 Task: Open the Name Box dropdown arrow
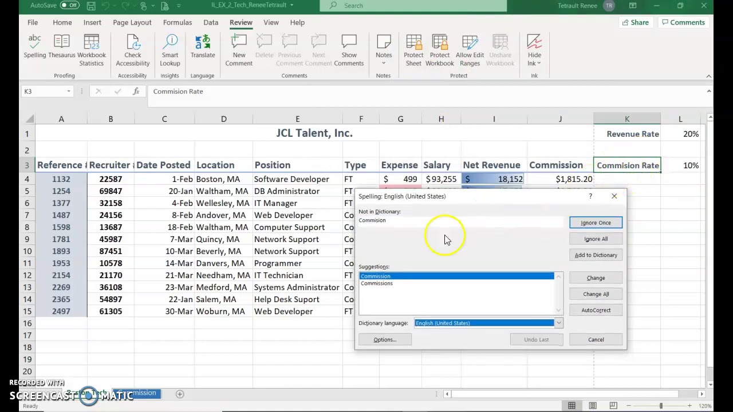point(69,92)
